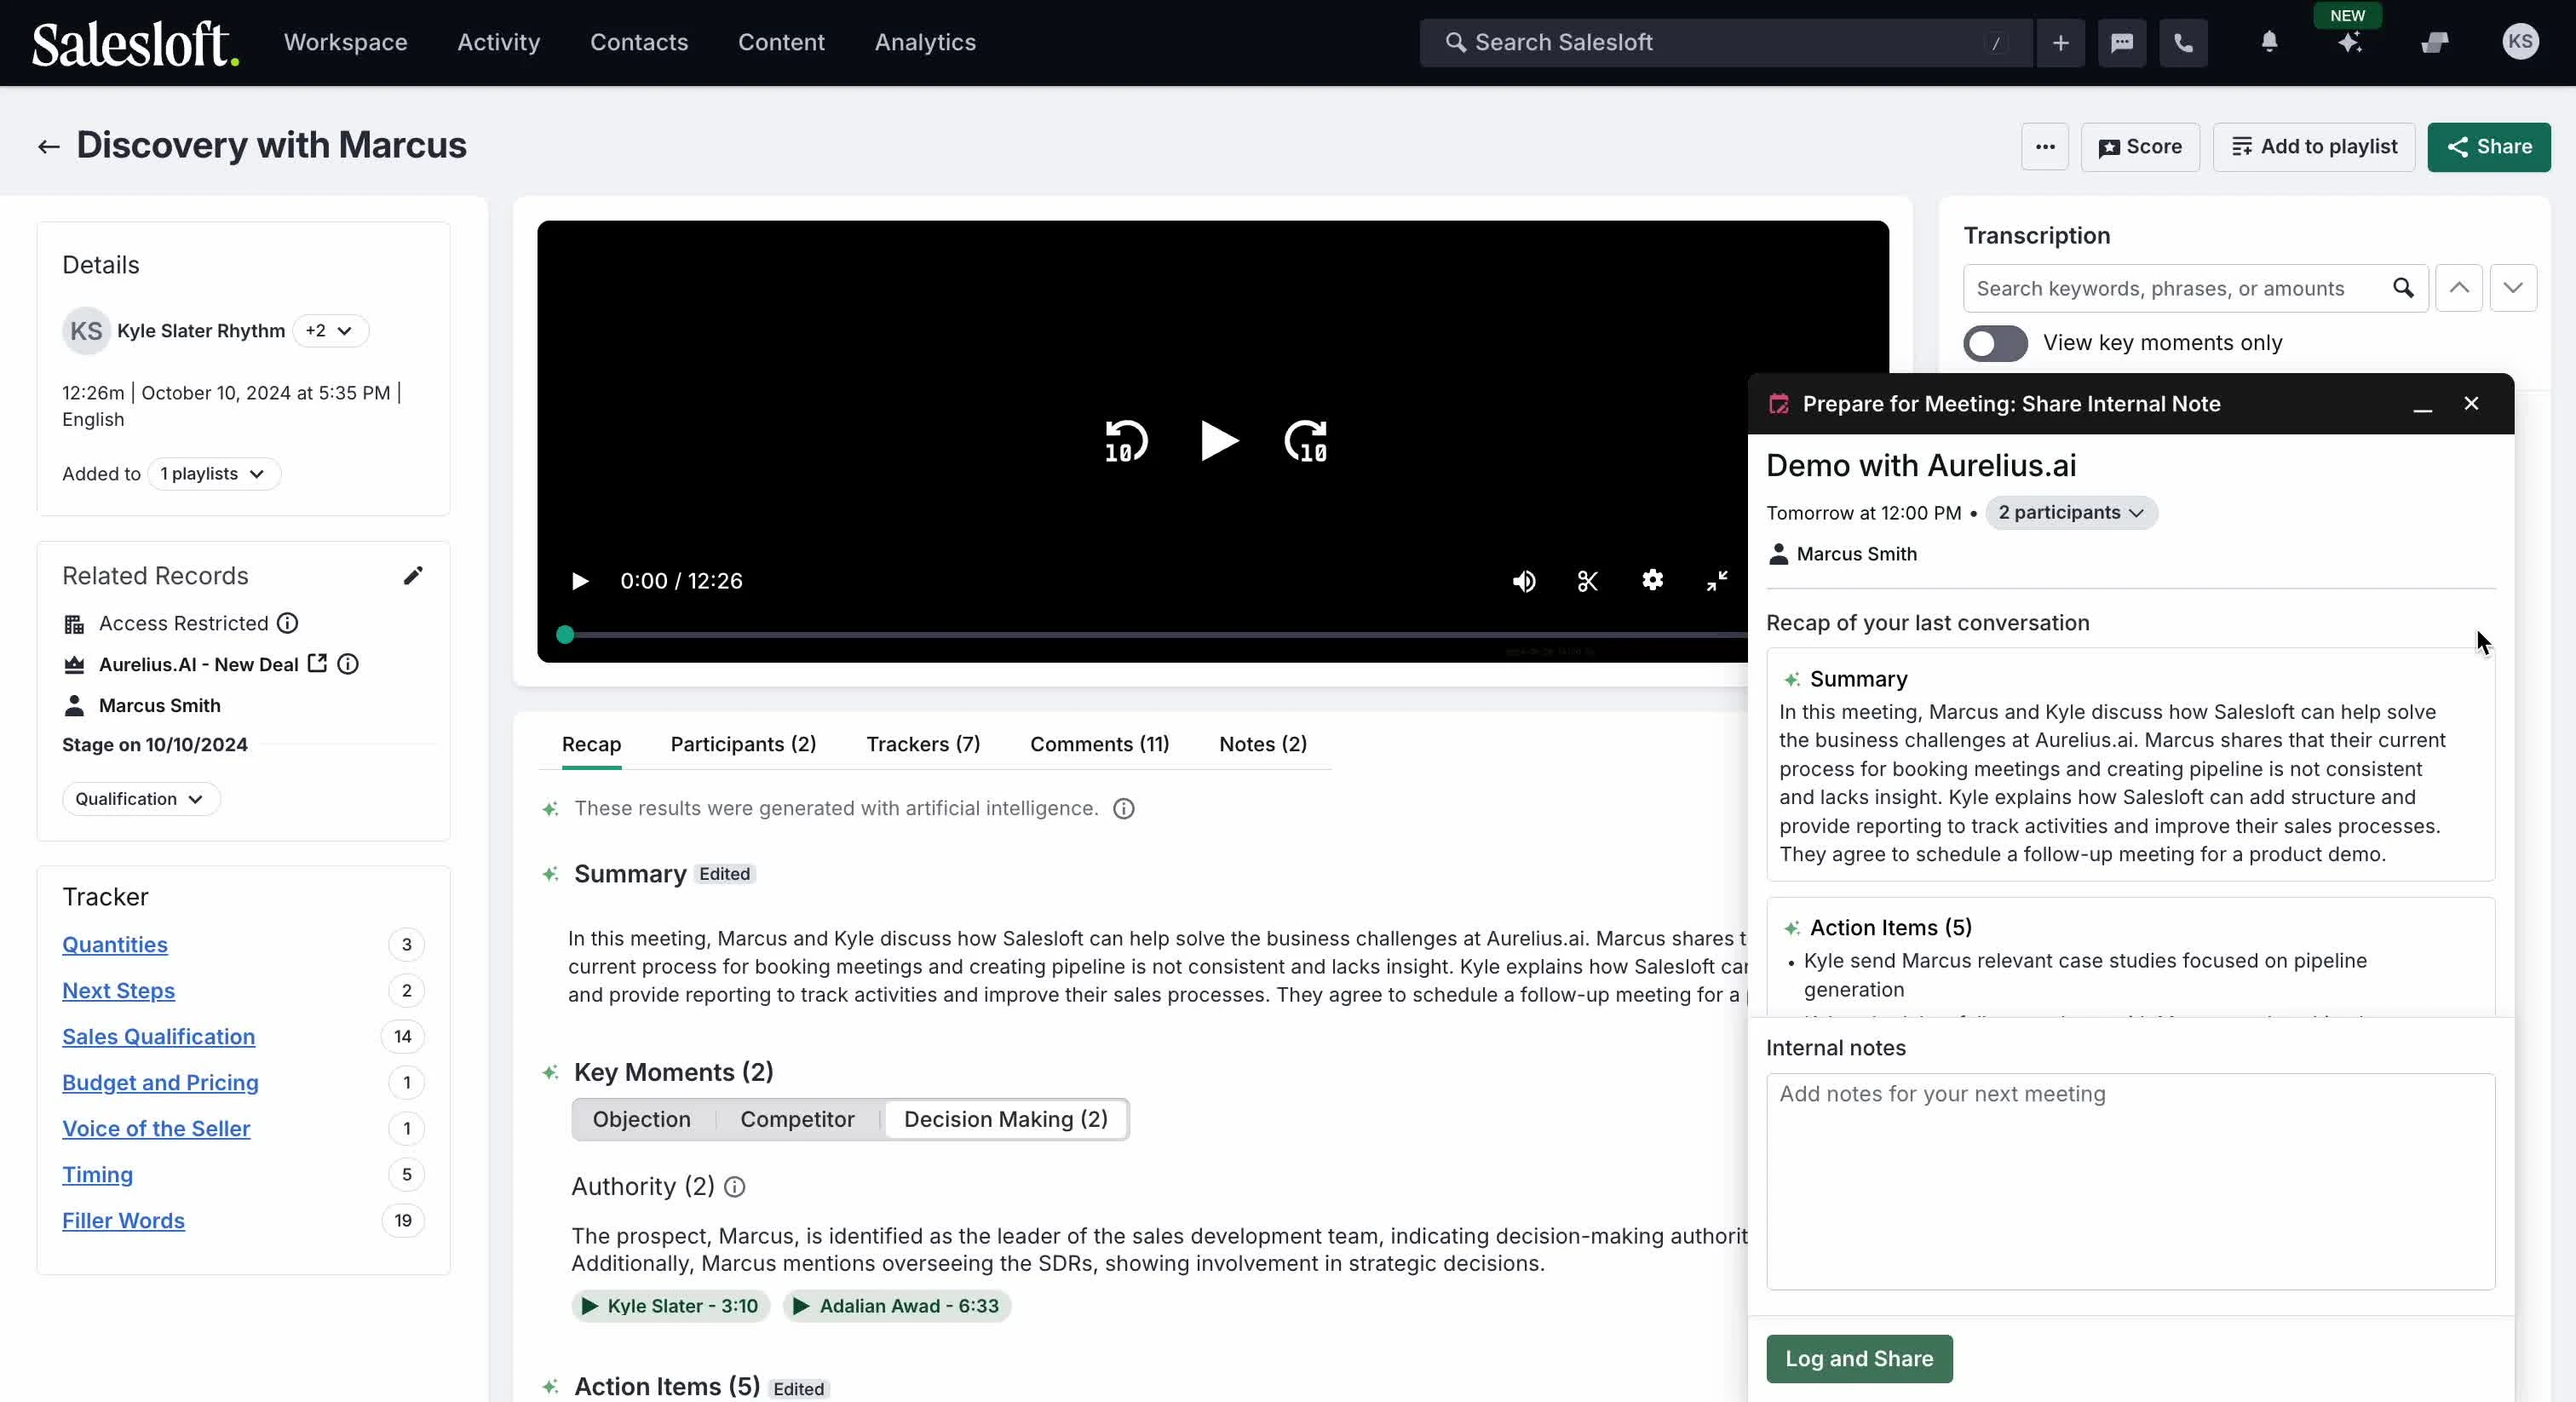Click the scissors clip icon
The image size is (2576, 1402).
point(1588,581)
